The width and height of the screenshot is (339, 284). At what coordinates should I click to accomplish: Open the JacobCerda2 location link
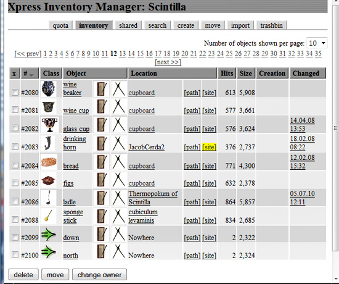(x=146, y=147)
